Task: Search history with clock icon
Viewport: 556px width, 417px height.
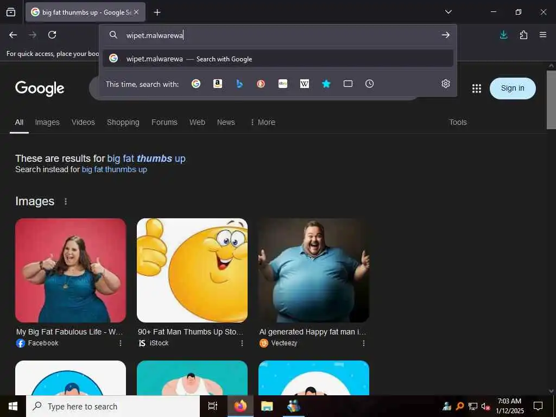Action: coord(369,84)
